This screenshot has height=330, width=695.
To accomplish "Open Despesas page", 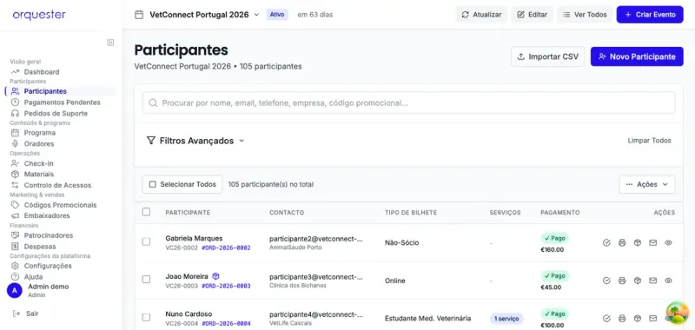I will click(x=40, y=247).
